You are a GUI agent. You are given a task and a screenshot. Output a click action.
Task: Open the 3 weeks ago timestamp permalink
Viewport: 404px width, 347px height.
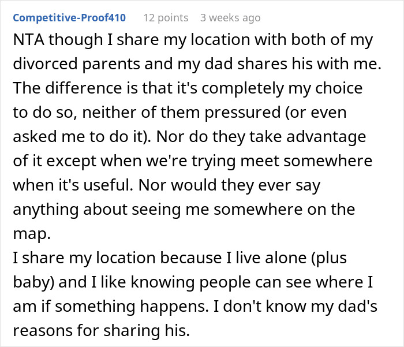[x=230, y=18]
